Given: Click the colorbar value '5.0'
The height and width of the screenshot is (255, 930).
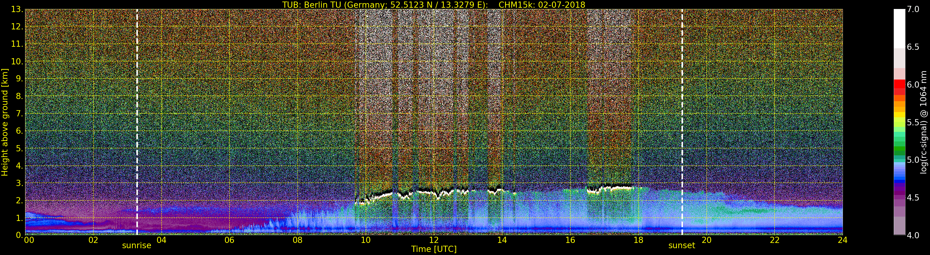Looking at the screenshot, I should (x=913, y=160).
